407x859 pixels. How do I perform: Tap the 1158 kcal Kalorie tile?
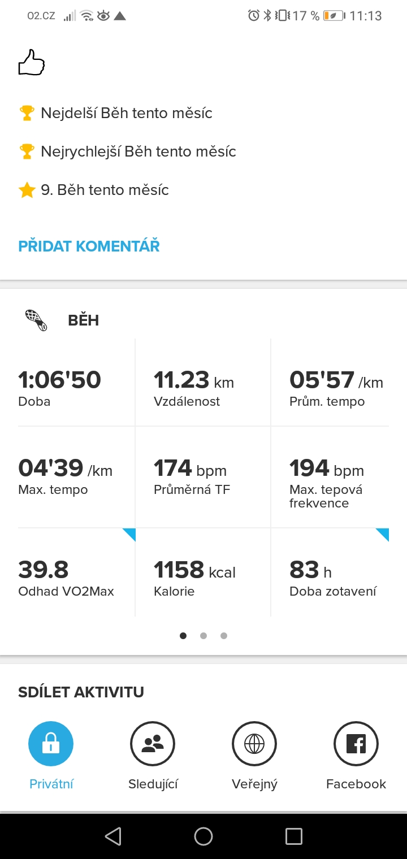coord(203,572)
